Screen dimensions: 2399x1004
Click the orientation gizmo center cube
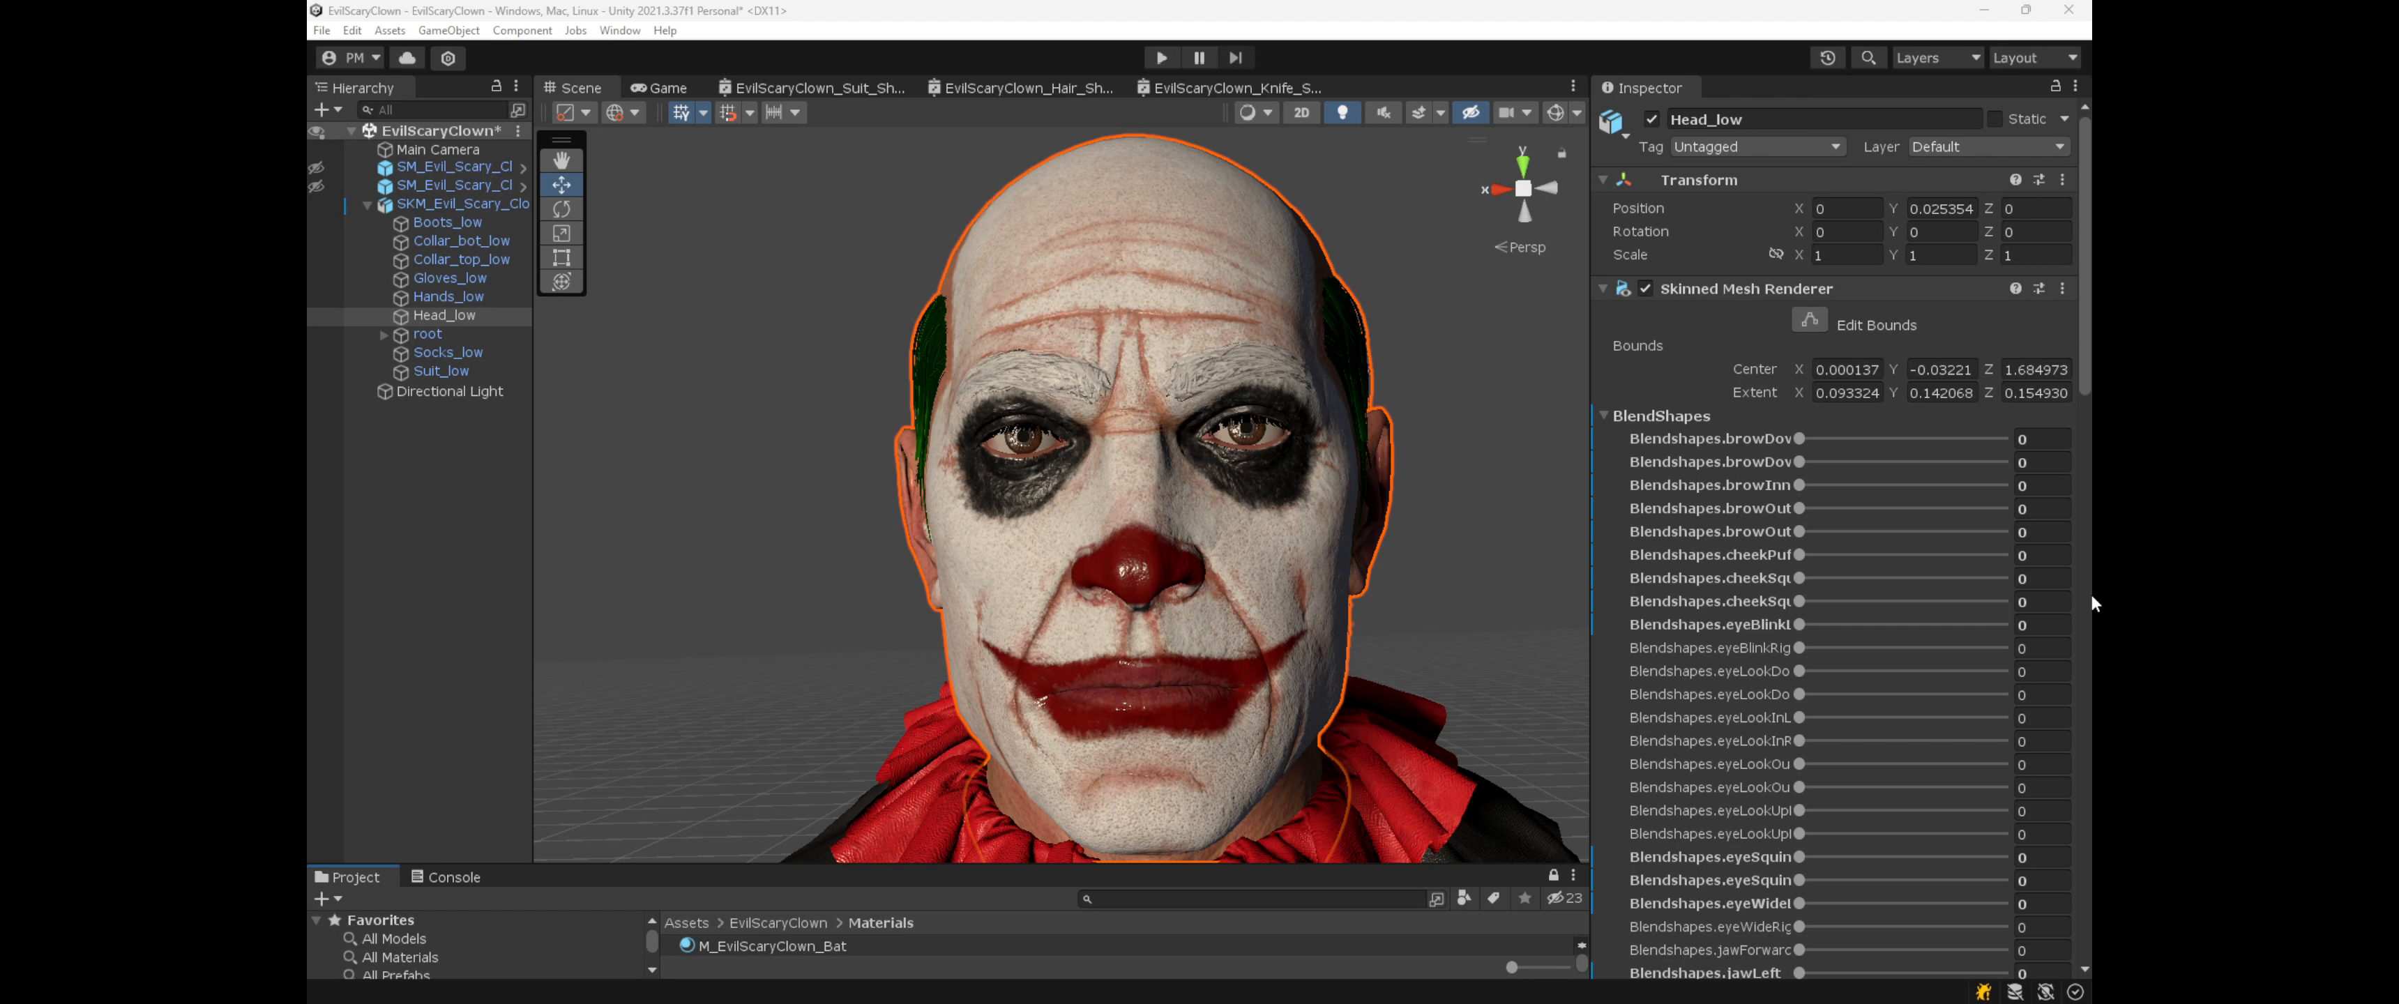(x=1522, y=189)
